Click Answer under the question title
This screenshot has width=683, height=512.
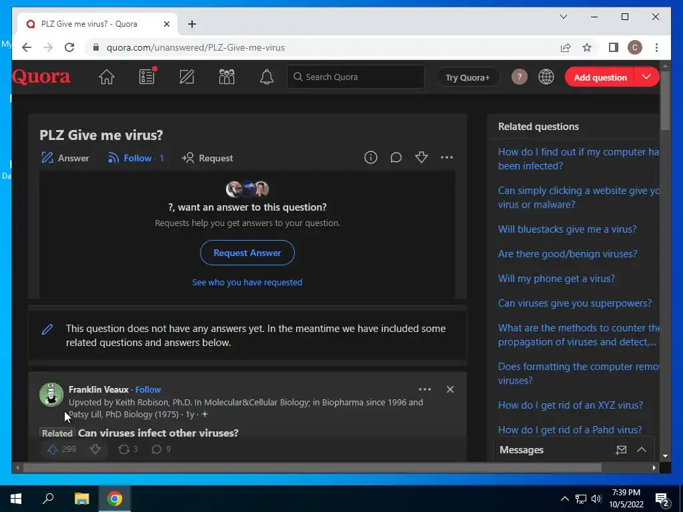(x=65, y=158)
